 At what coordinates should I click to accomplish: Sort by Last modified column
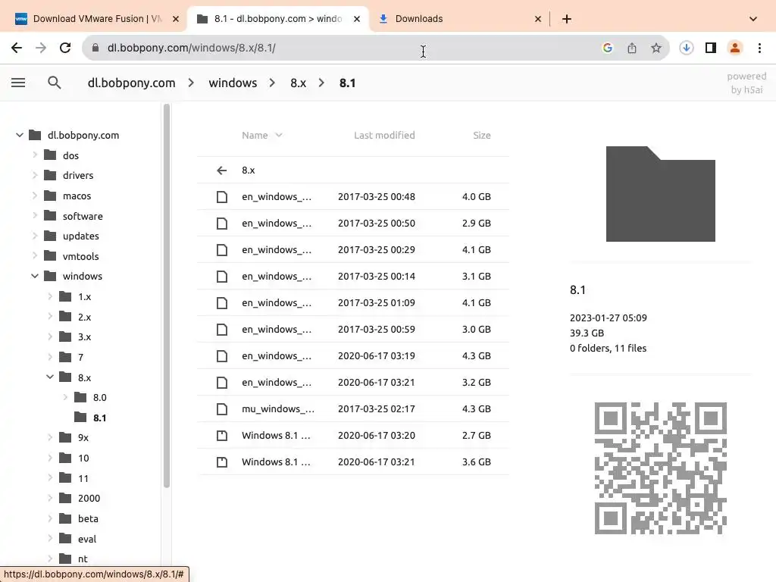[384, 135]
